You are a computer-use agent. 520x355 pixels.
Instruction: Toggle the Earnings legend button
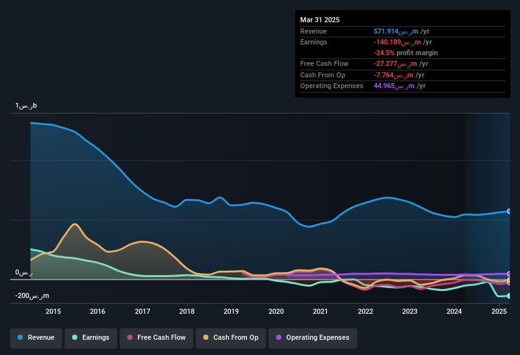click(91, 338)
